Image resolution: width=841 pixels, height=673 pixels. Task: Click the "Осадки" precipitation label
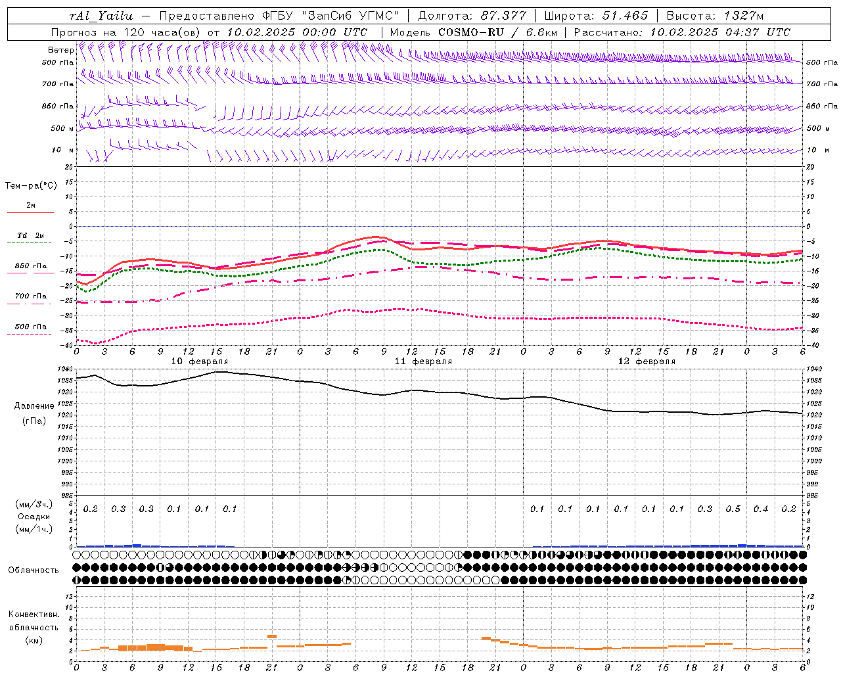(x=34, y=517)
